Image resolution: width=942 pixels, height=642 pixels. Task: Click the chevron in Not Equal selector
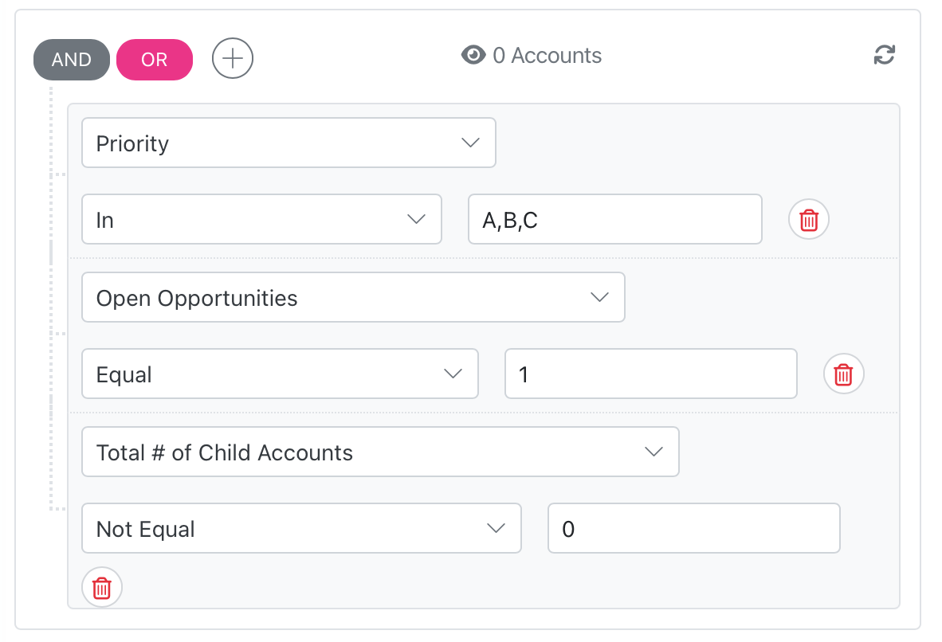tap(496, 528)
